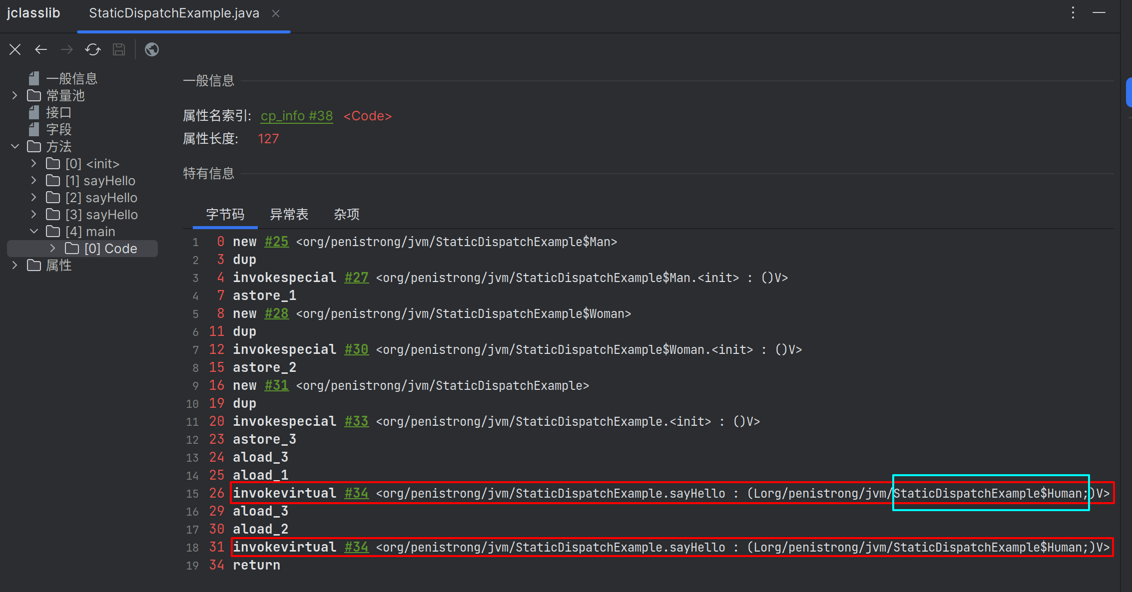This screenshot has width=1132, height=592.
Task: Go back with the left arrow icon
Action: 41,49
